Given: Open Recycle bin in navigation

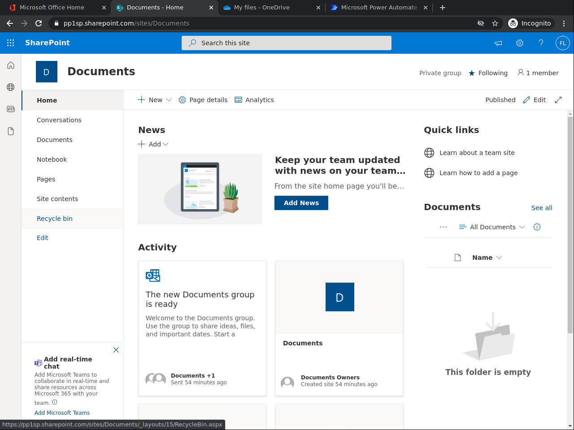Looking at the screenshot, I should pyautogui.click(x=73, y=219).
